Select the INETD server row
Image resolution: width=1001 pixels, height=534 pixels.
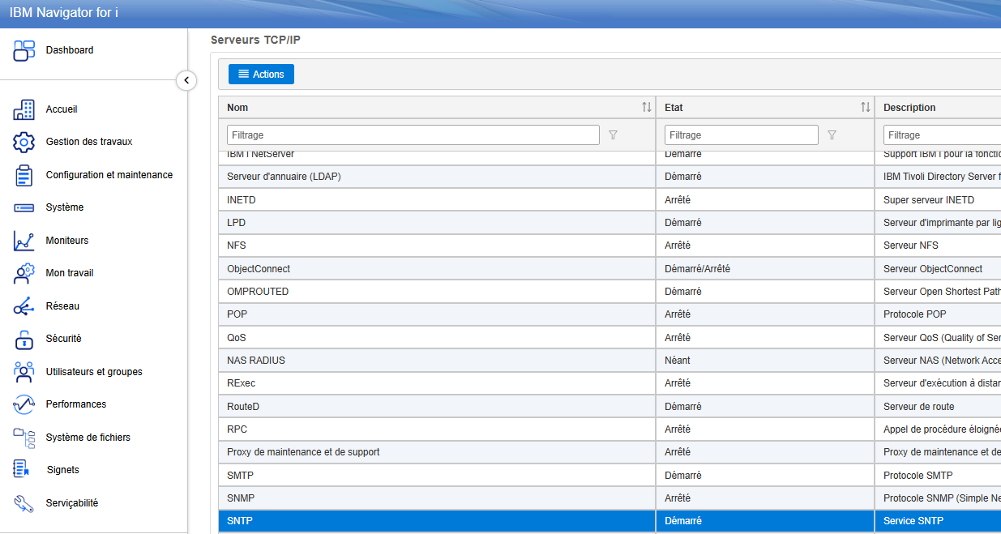(x=610, y=200)
